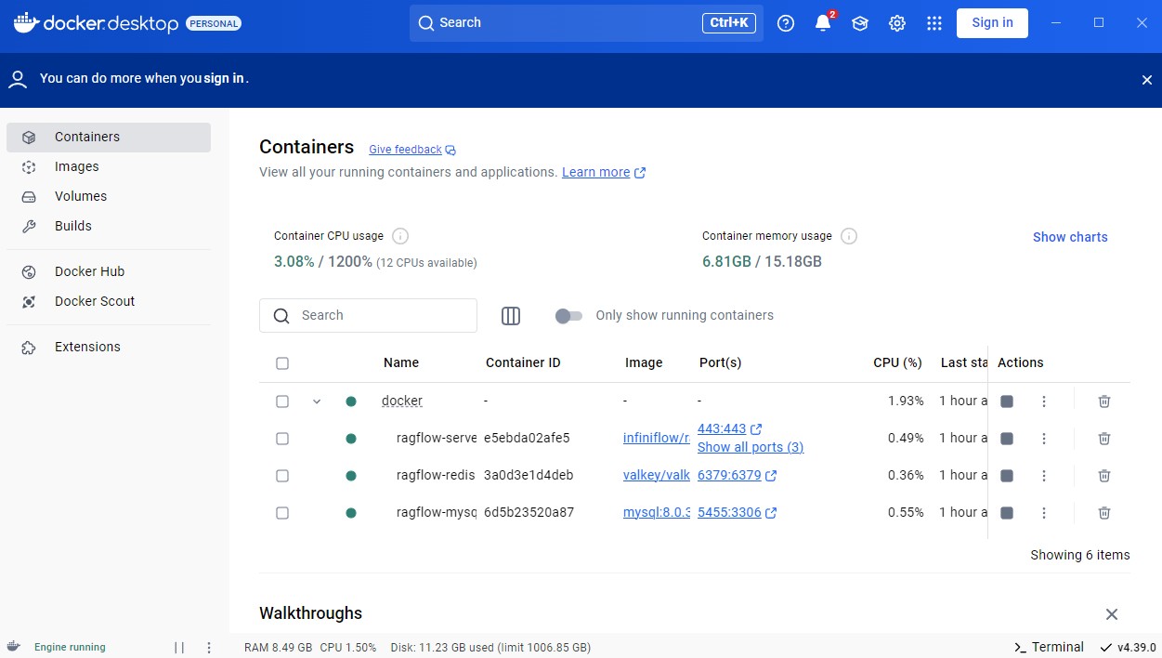This screenshot has height=658, width=1162.
Task: Focus the containers Search field
Action: point(368,316)
